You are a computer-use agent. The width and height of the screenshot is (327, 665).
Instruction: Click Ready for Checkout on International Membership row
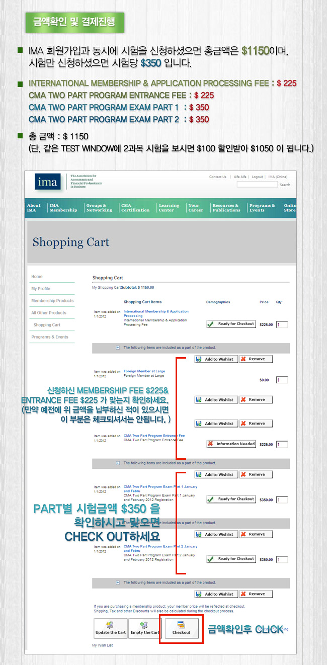tap(231, 324)
